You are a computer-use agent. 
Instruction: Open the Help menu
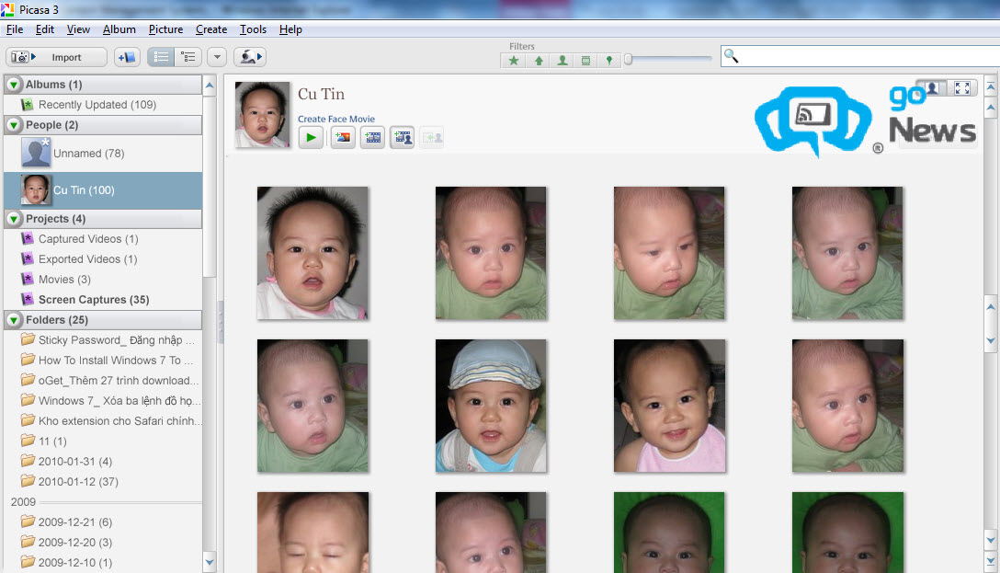pos(290,29)
